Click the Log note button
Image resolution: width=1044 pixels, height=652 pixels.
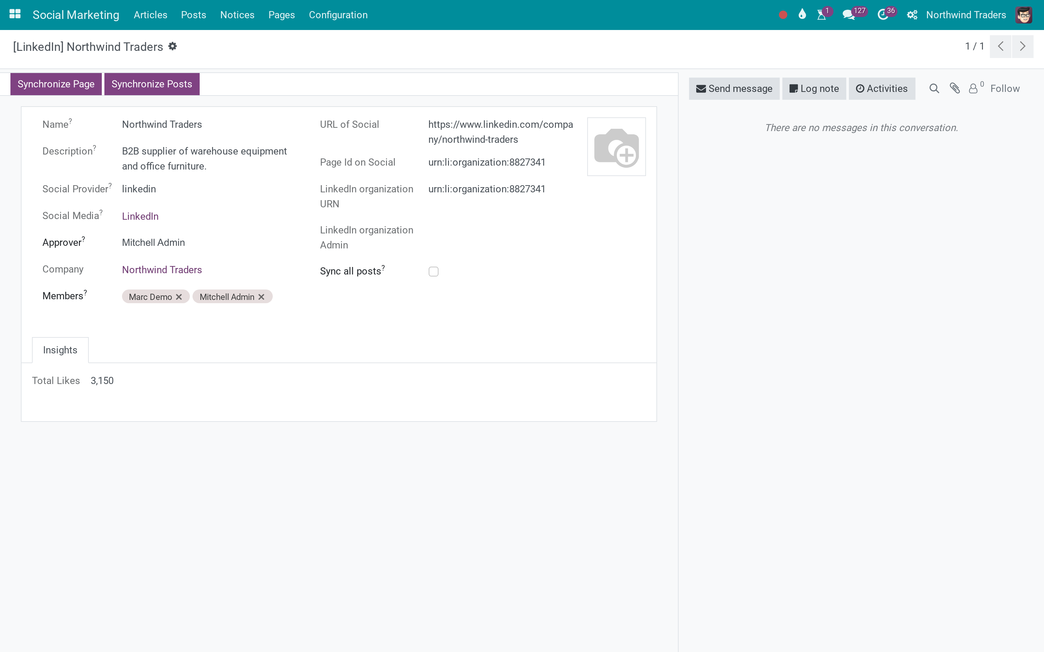pos(814,88)
